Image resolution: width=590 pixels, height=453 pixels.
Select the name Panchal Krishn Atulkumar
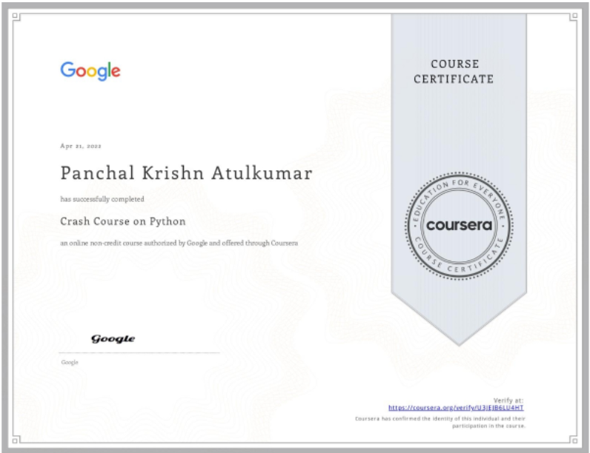tap(186, 173)
